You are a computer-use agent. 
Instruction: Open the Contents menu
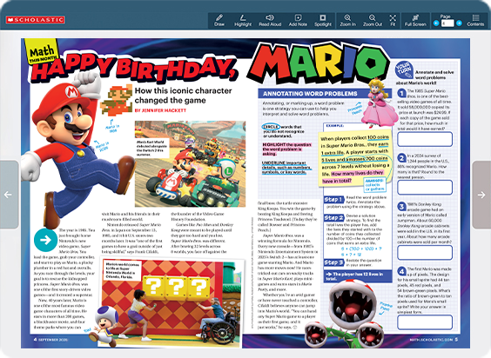pyautogui.click(x=475, y=21)
